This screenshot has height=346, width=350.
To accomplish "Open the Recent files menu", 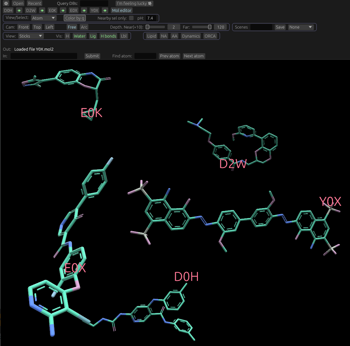I will (34, 3).
